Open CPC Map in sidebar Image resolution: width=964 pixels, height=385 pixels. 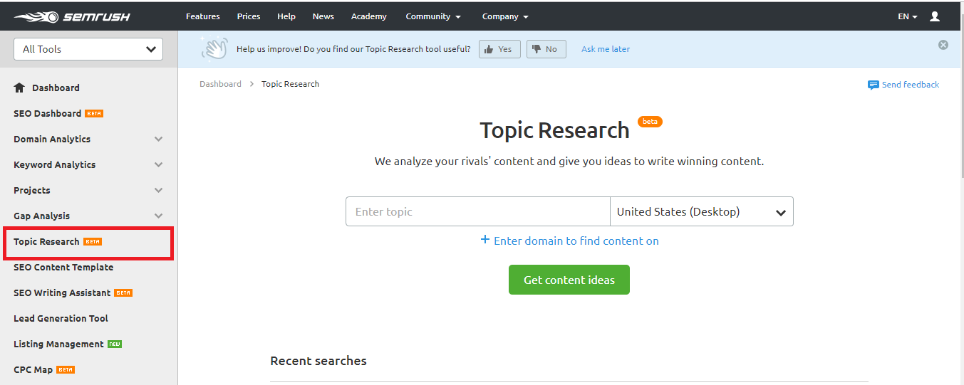pyautogui.click(x=33, y=369)
